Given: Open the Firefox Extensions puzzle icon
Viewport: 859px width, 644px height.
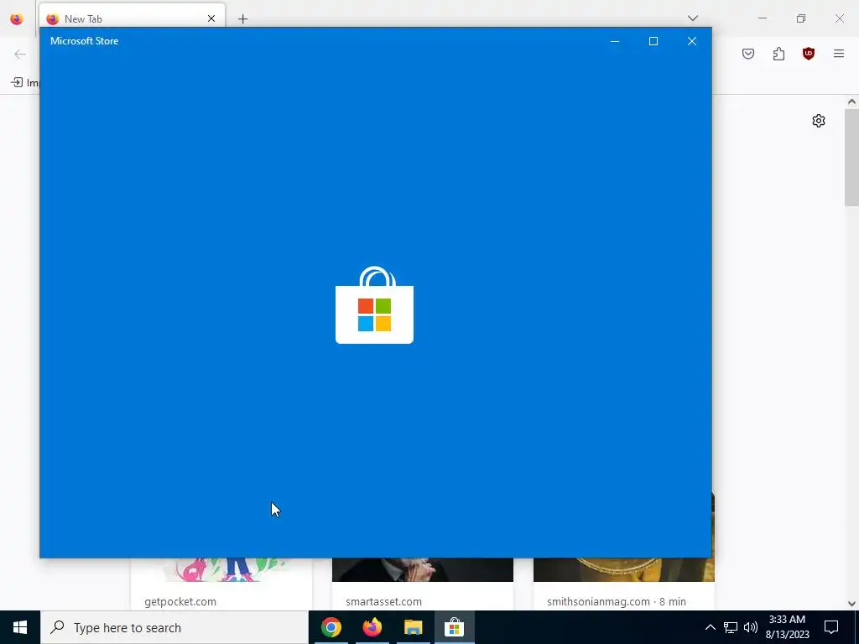Looking at the screenshot, I should pyautogui.click(x=778, y=54).
